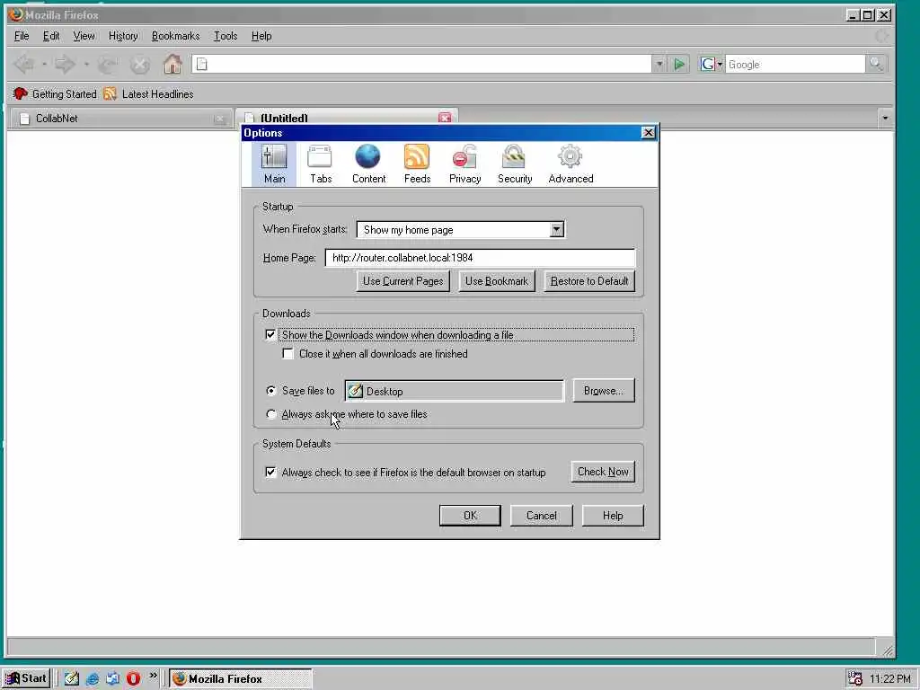Click the system tray scheduler icon

[x=855, y=678]
